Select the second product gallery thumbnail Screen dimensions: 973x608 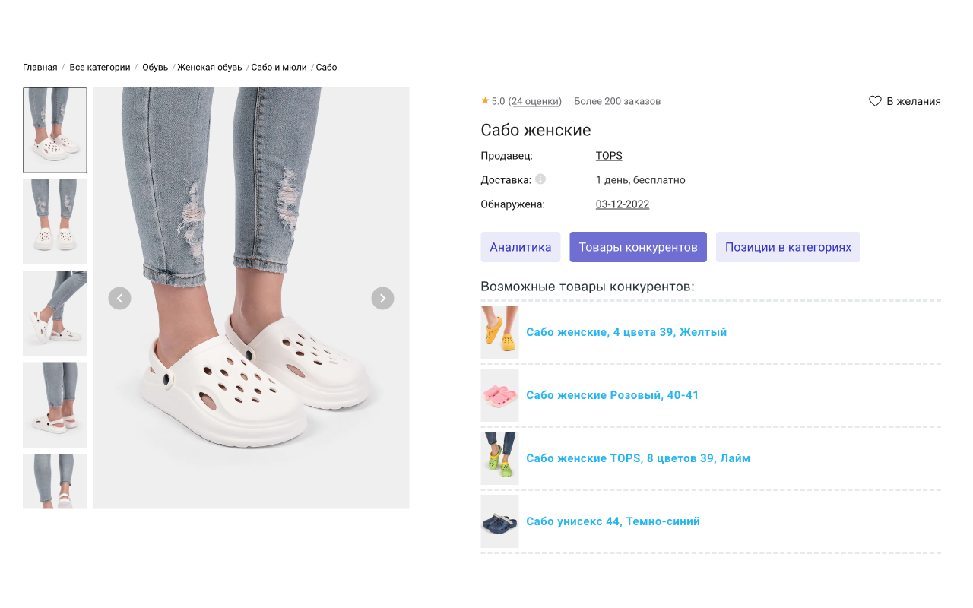55,221
